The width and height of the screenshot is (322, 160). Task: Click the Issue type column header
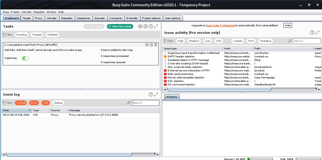click(193, 48)
